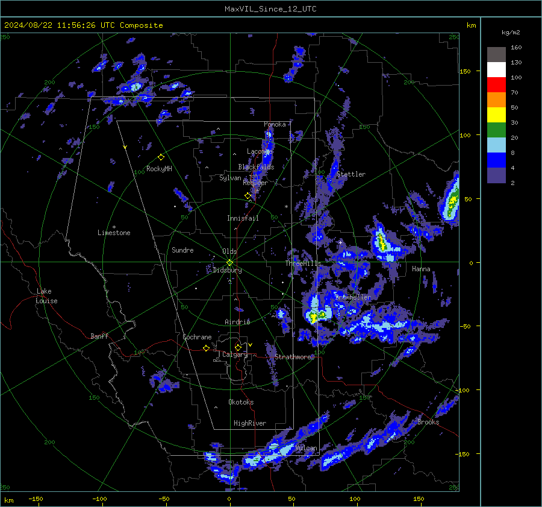Click the Calgary city label
542x507 pixels.
pyautogui.click(x=235, y=354)
